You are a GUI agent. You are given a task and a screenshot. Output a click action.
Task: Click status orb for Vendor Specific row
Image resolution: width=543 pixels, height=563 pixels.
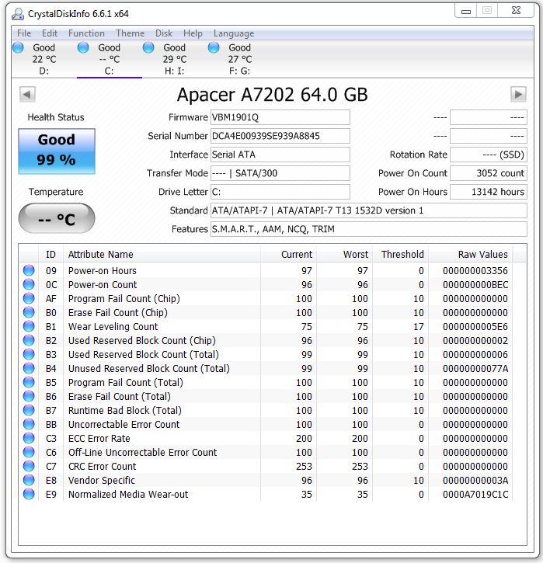tap(29, 481)
